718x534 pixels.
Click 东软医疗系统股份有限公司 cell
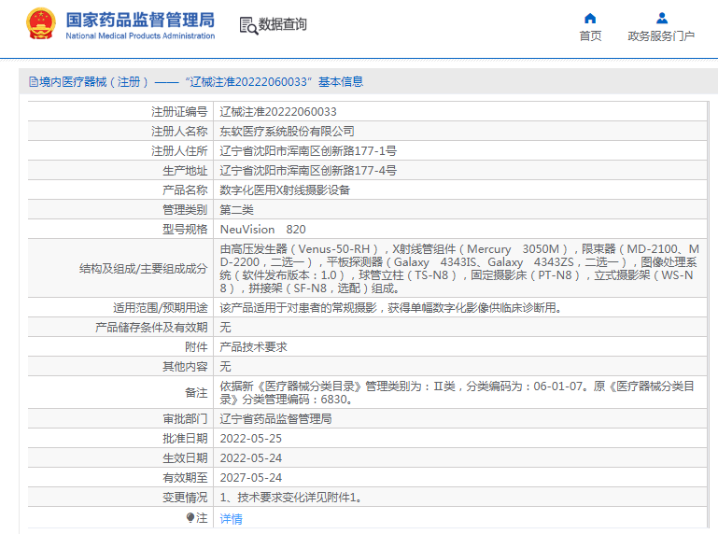coord(288,132)
